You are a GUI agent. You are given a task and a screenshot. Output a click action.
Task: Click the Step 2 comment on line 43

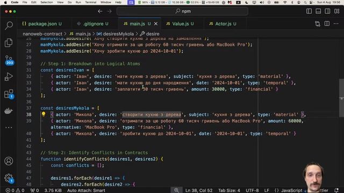tap(94, 152)
